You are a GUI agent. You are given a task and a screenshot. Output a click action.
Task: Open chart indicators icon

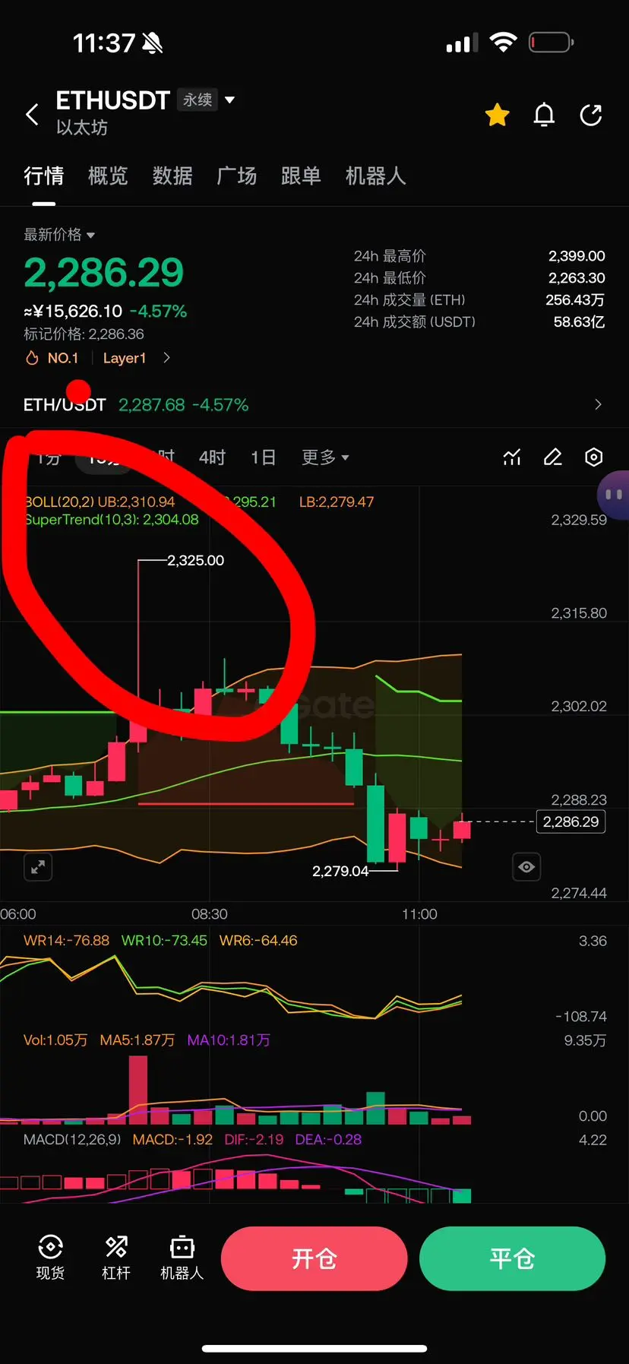(x=512, y=457)
